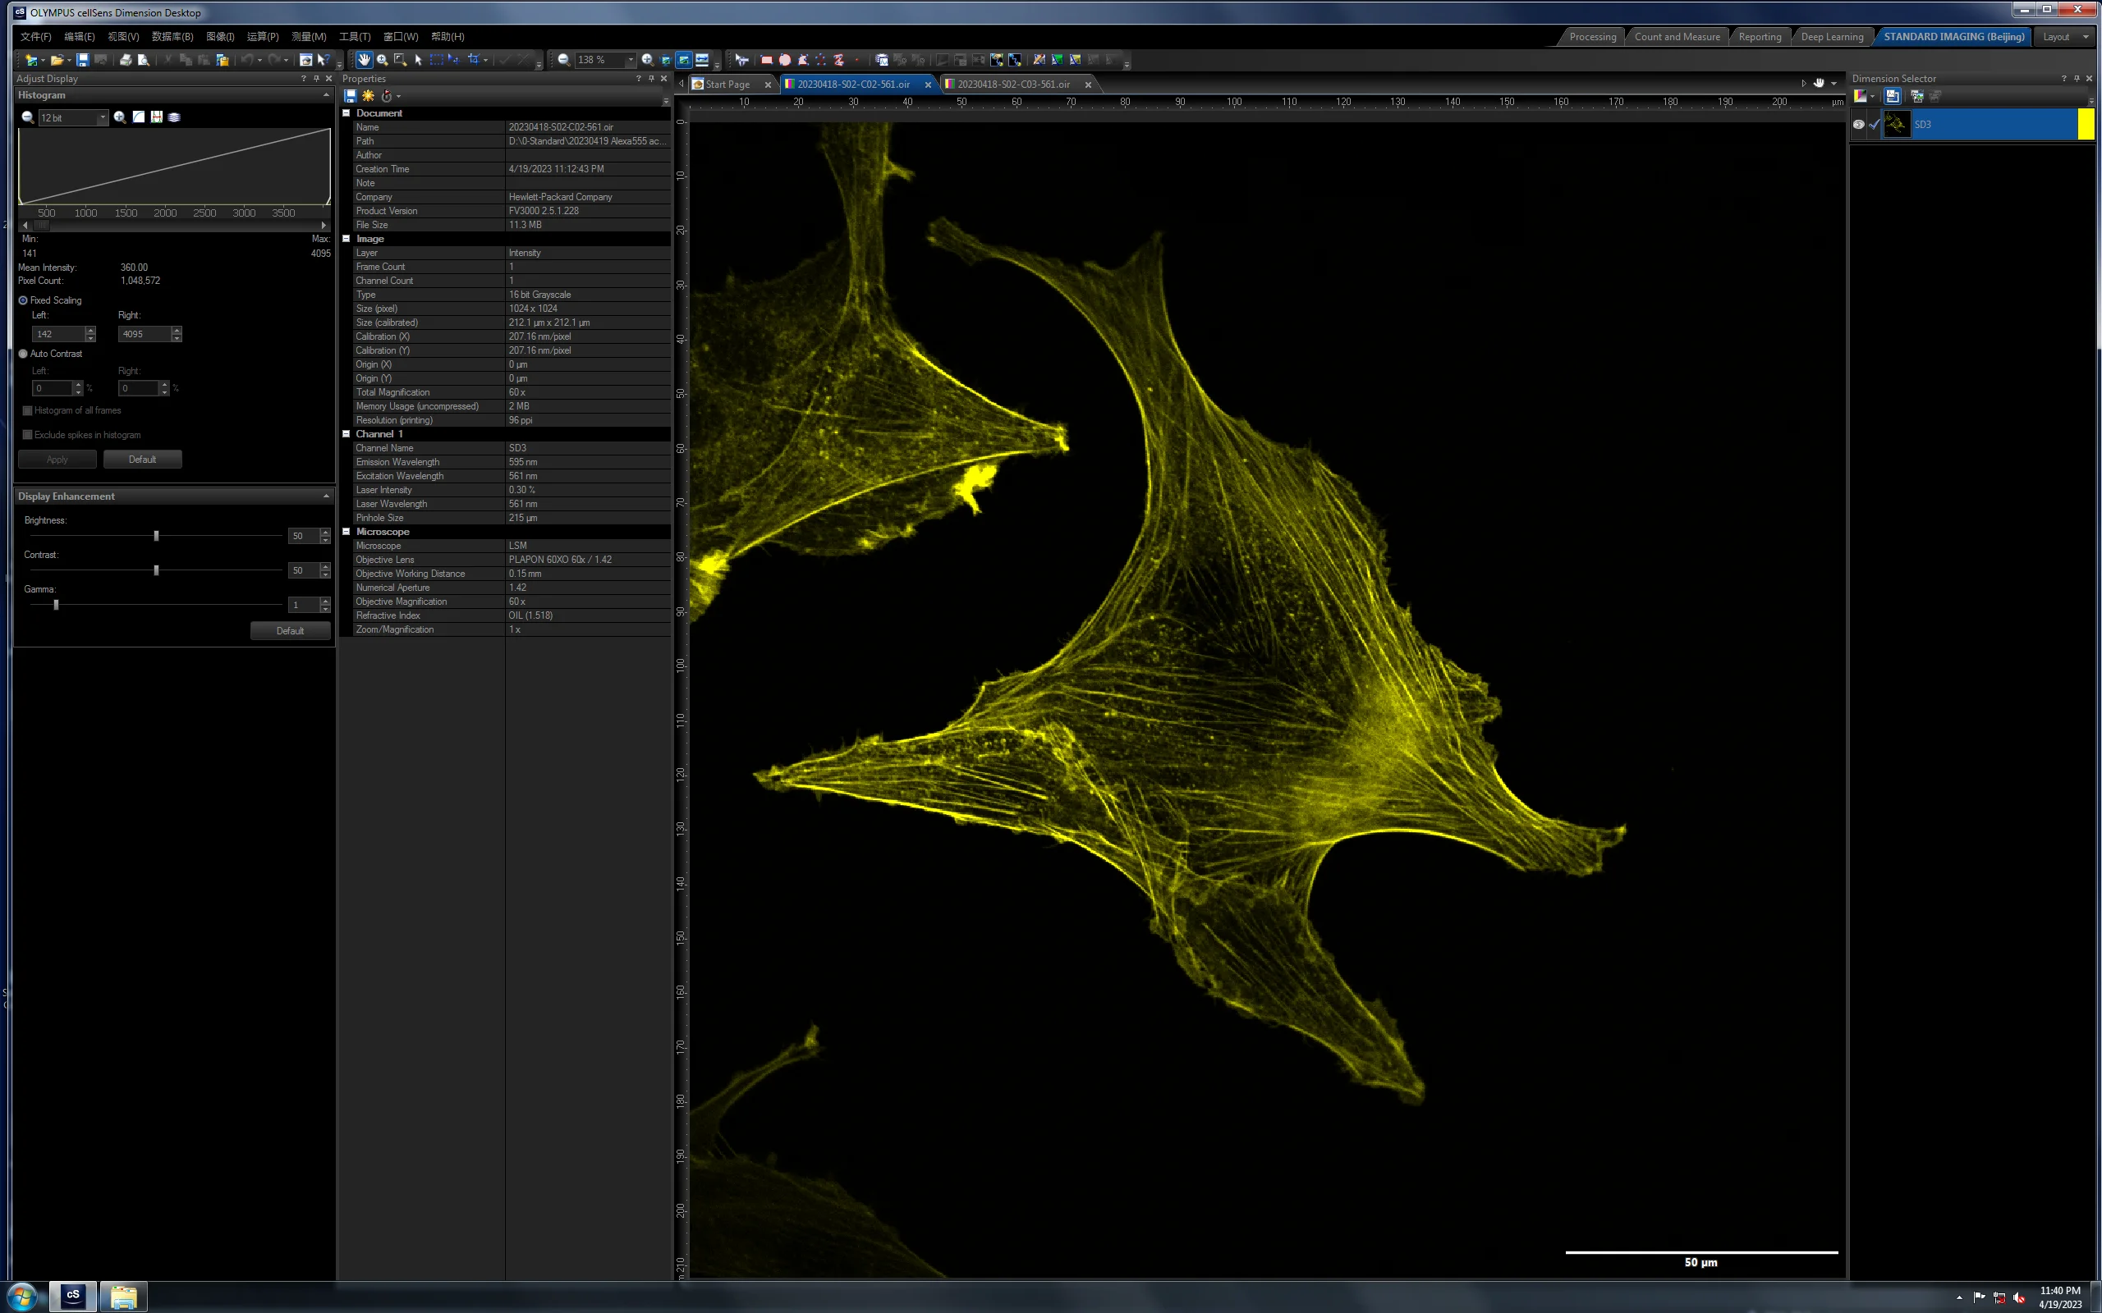The height and width of the screenshot is (1313, 2102).
Task: Close the Start Page tab
Action: click(x=768, y=85)
